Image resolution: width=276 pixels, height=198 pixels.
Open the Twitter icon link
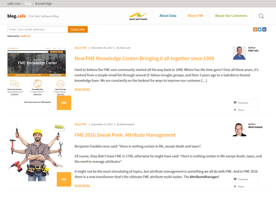coord(259,30)
